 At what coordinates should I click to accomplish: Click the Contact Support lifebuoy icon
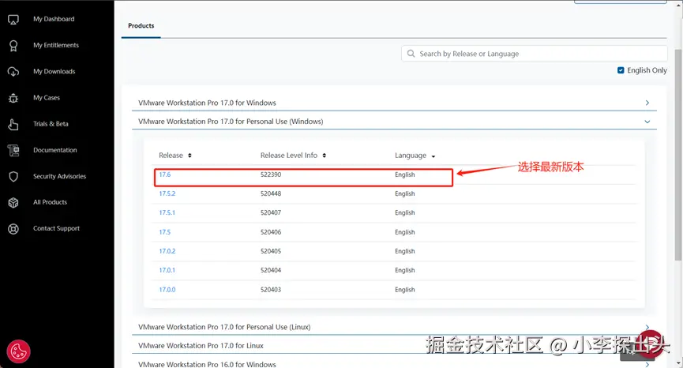(13, 229)
